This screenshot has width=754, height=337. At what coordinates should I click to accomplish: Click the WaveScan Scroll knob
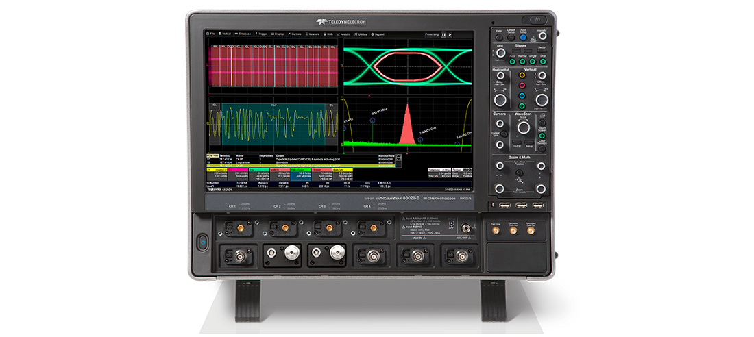524,127
